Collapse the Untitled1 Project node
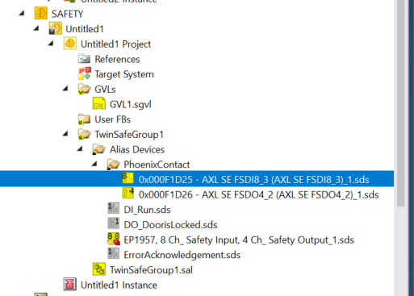This screenshot has height=296, width=414. [51, 43]
